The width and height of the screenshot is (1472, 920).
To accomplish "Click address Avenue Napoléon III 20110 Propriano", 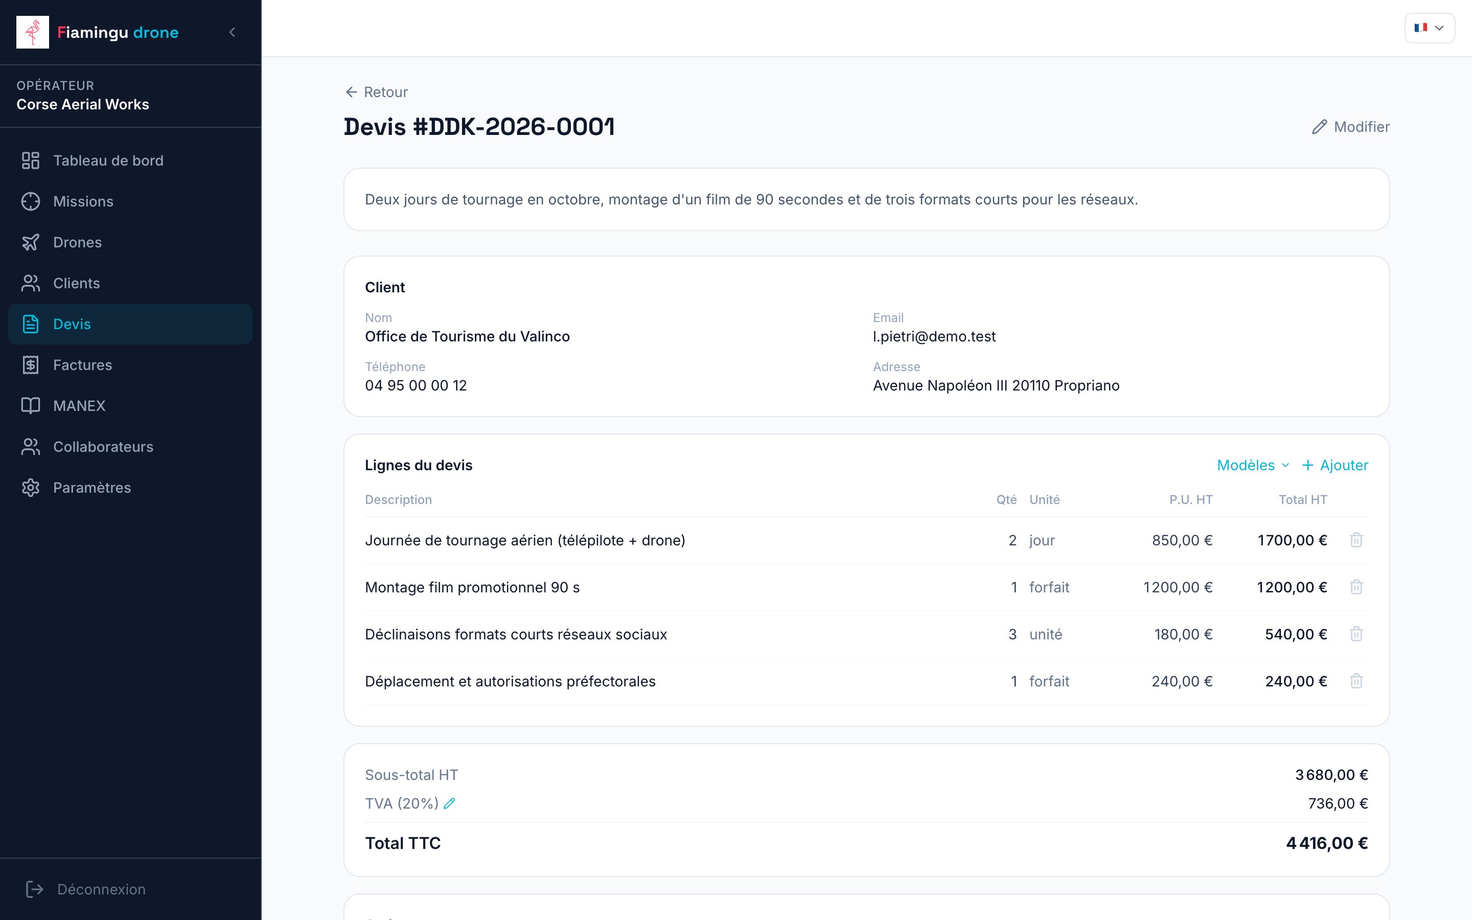I will (996, 386).
